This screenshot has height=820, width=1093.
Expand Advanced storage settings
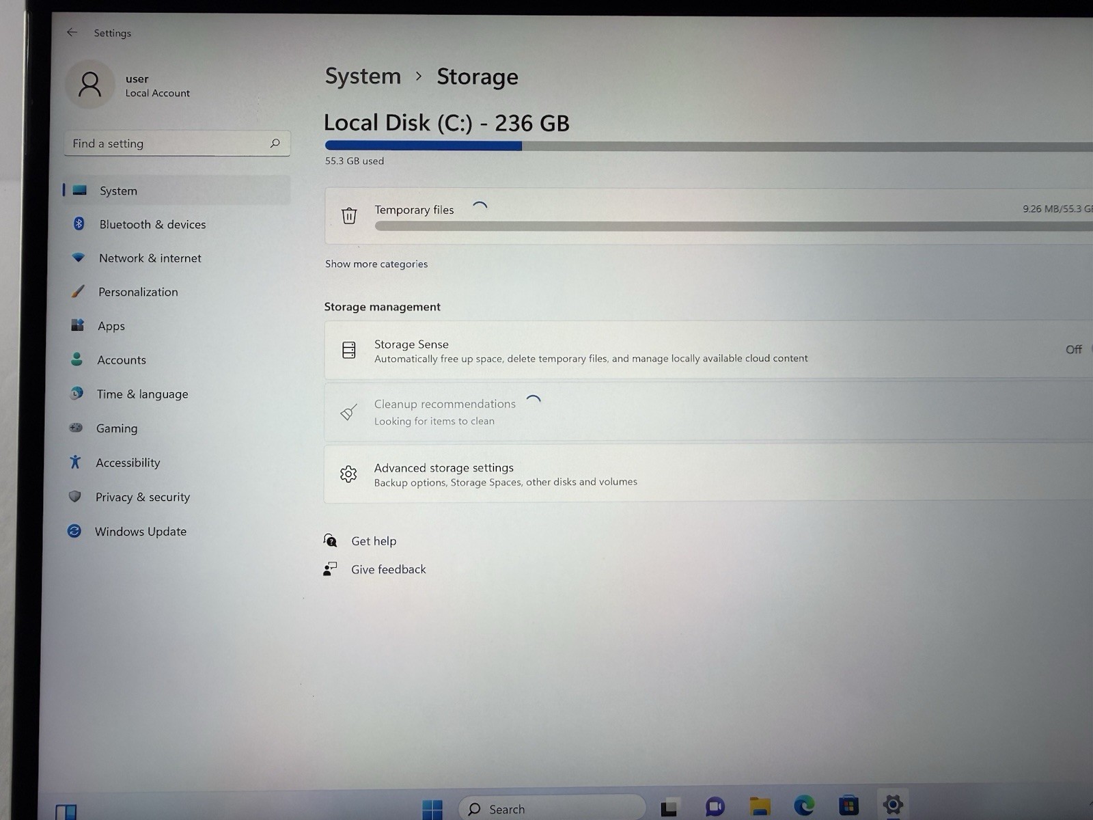(x=708, y=474)
